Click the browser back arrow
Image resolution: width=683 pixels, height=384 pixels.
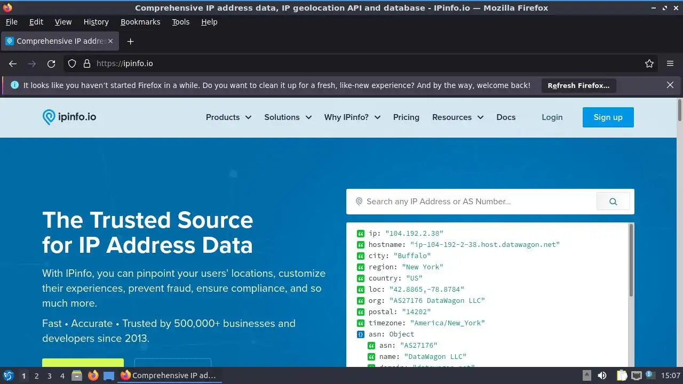pyautogui.click(x=13, y=63)
